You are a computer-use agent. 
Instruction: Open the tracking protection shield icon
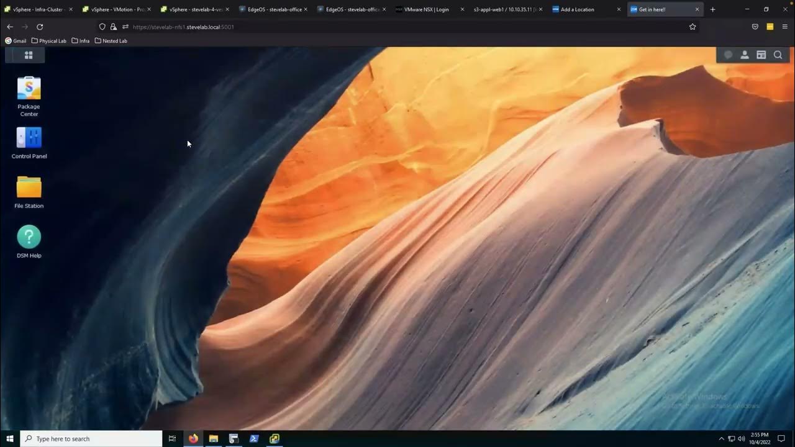coord(102,27)
